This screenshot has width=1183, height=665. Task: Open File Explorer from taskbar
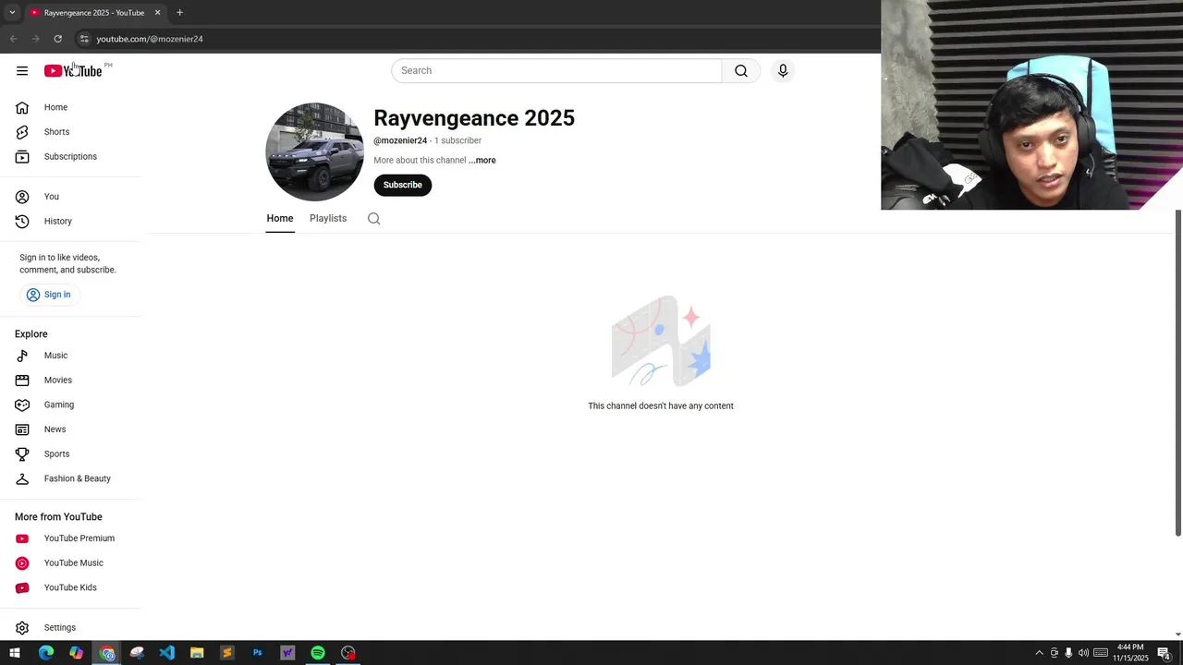[x=197, y=653]
